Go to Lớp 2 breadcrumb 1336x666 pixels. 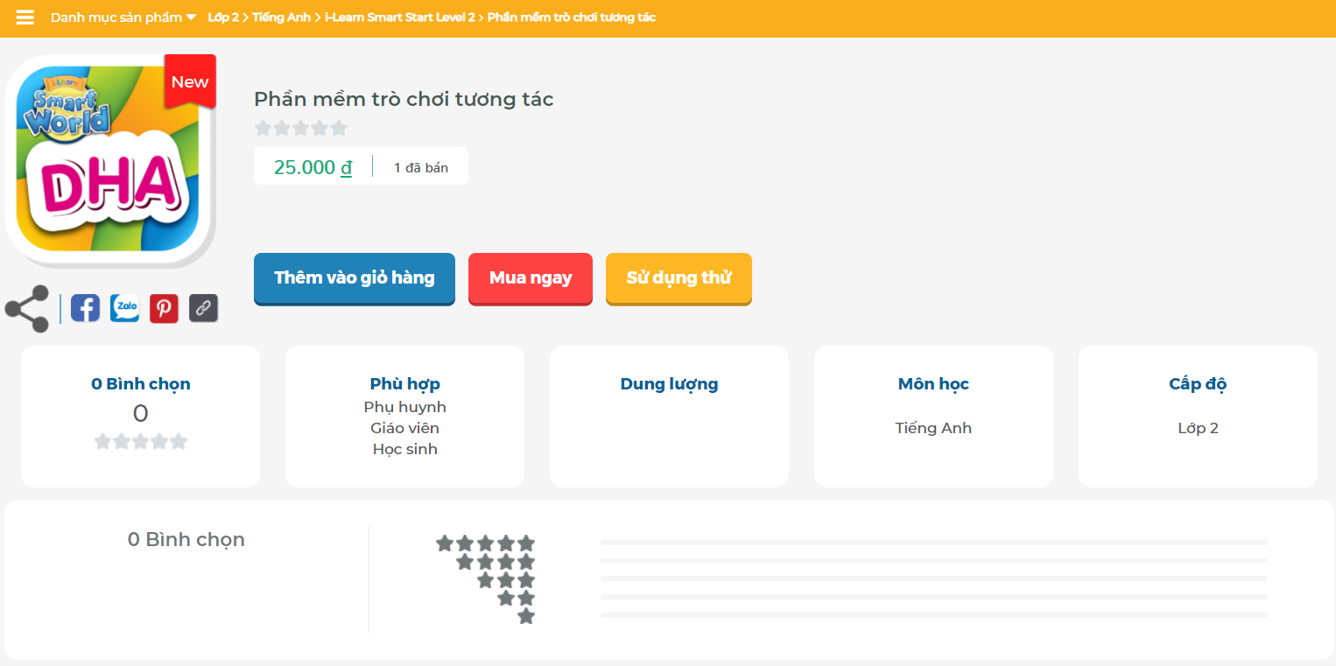tap(222, 18)
